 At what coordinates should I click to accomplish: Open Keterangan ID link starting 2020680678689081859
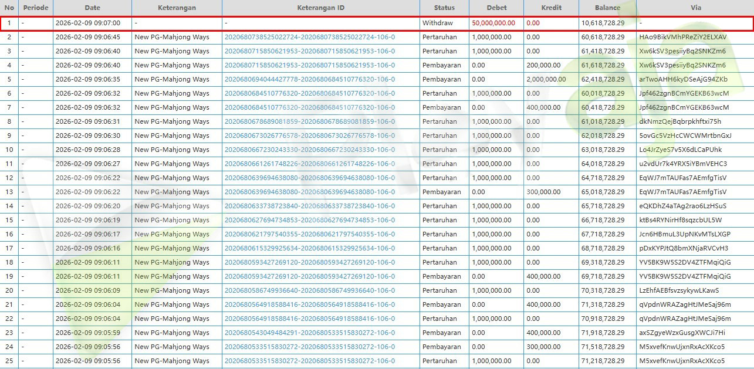click(x=310, y=121)
